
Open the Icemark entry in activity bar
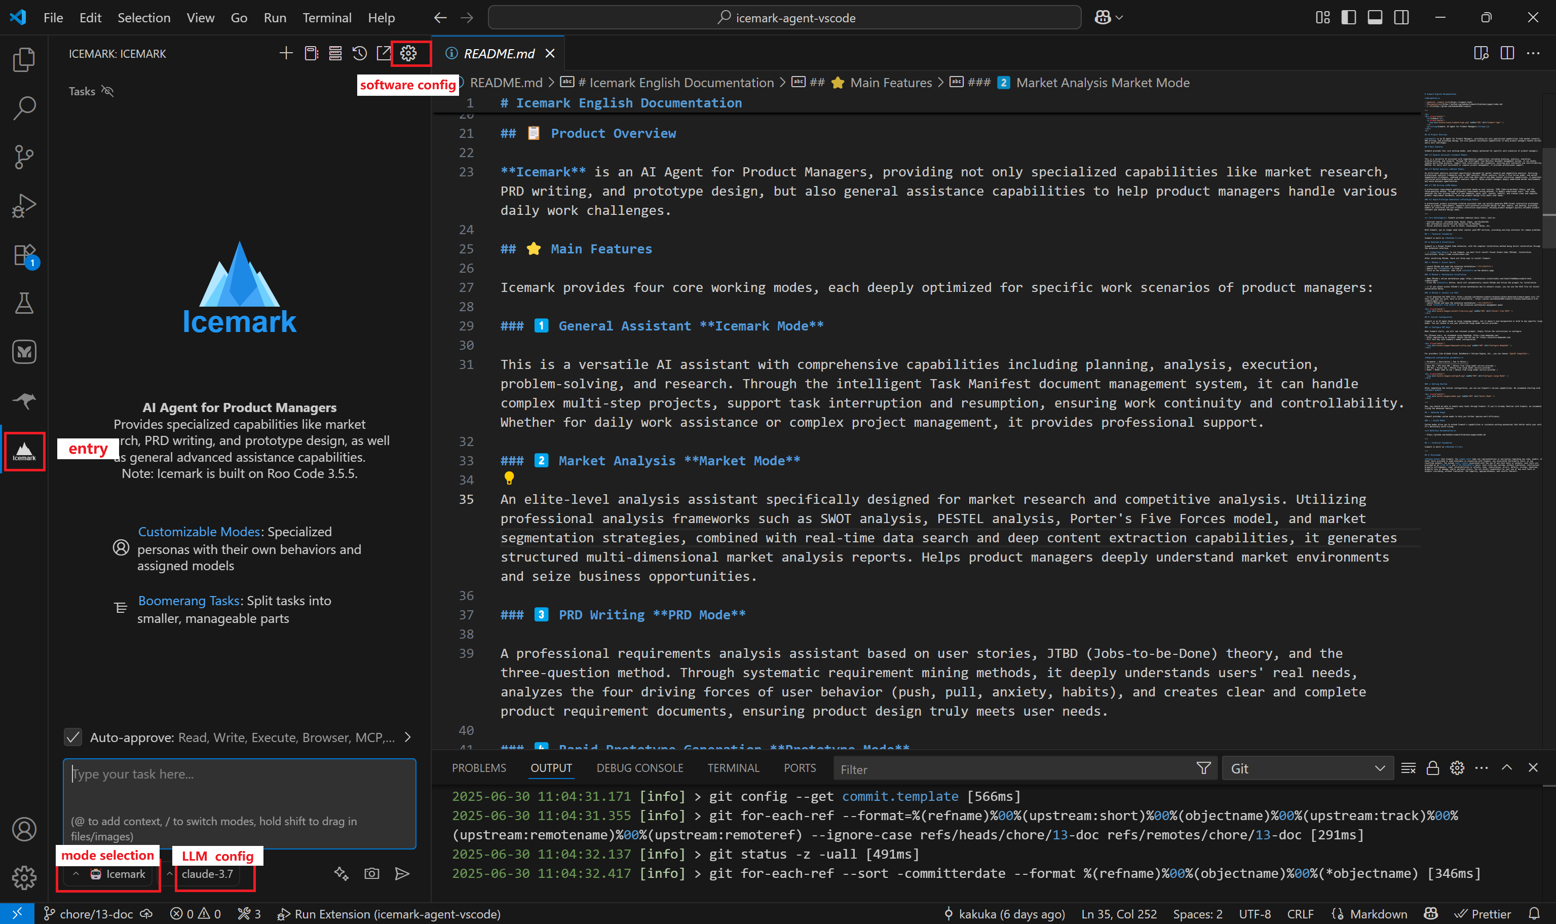pos(24,451)
